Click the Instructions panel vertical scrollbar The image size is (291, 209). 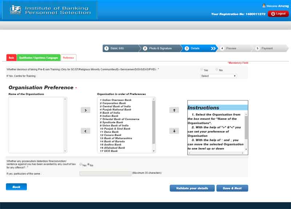pyautogui.click(x=246, y=127)
